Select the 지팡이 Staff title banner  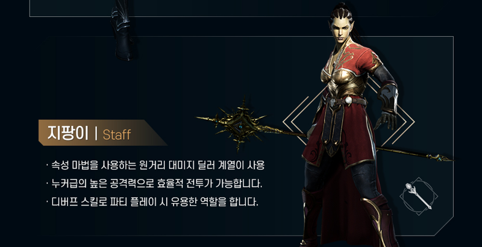[x=102, y=133]
